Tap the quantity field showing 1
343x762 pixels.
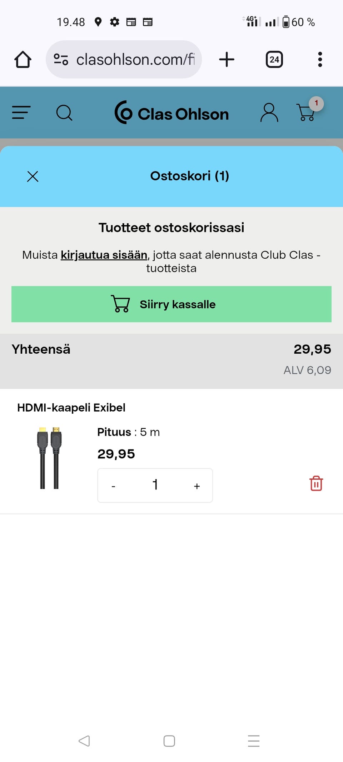[x=155, y=485]
